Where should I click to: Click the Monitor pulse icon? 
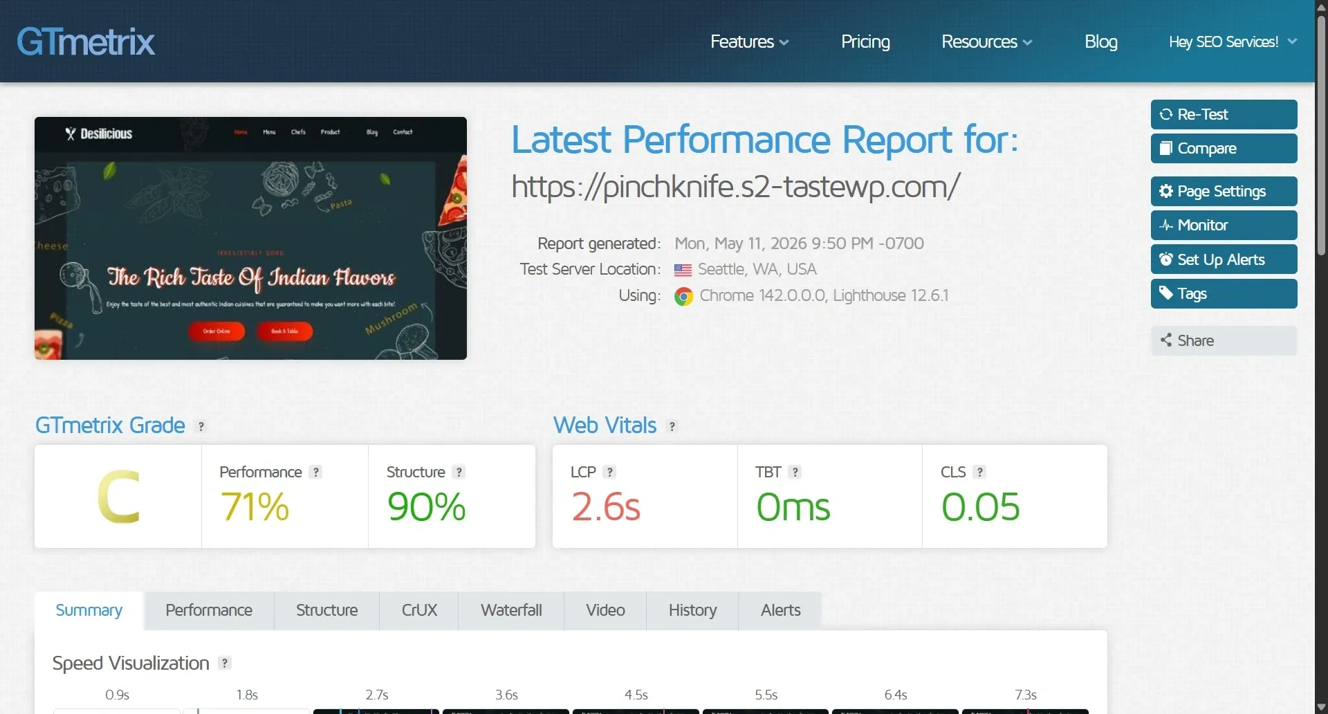coord(1166,226)
